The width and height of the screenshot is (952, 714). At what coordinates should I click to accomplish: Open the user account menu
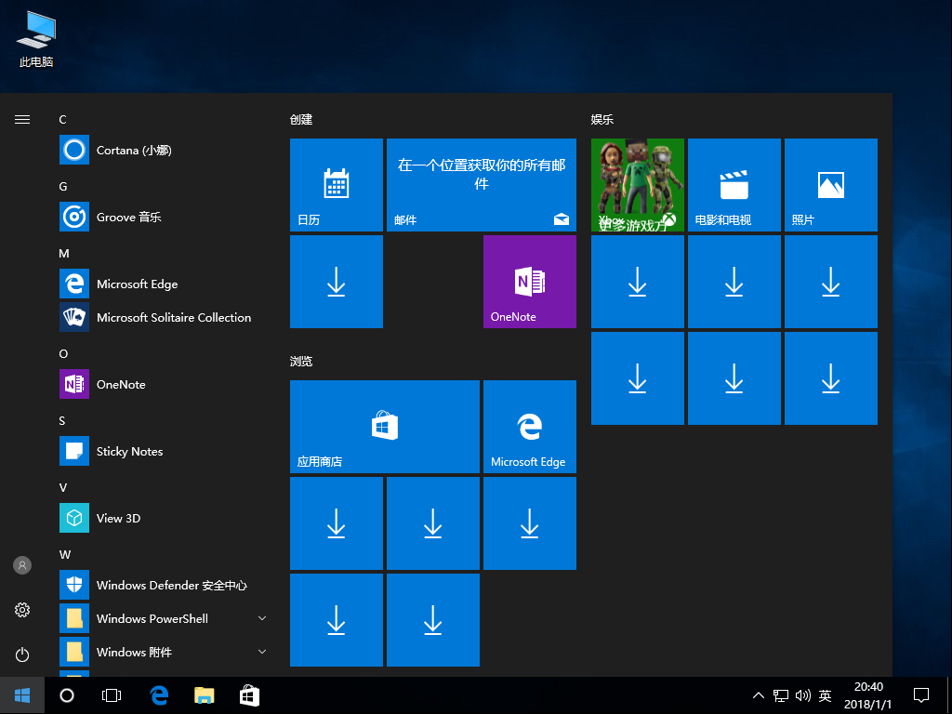point(22,565)
